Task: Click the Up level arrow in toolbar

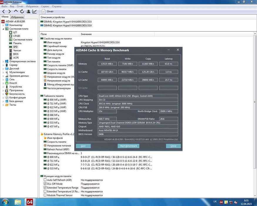Action: point(16,11)
